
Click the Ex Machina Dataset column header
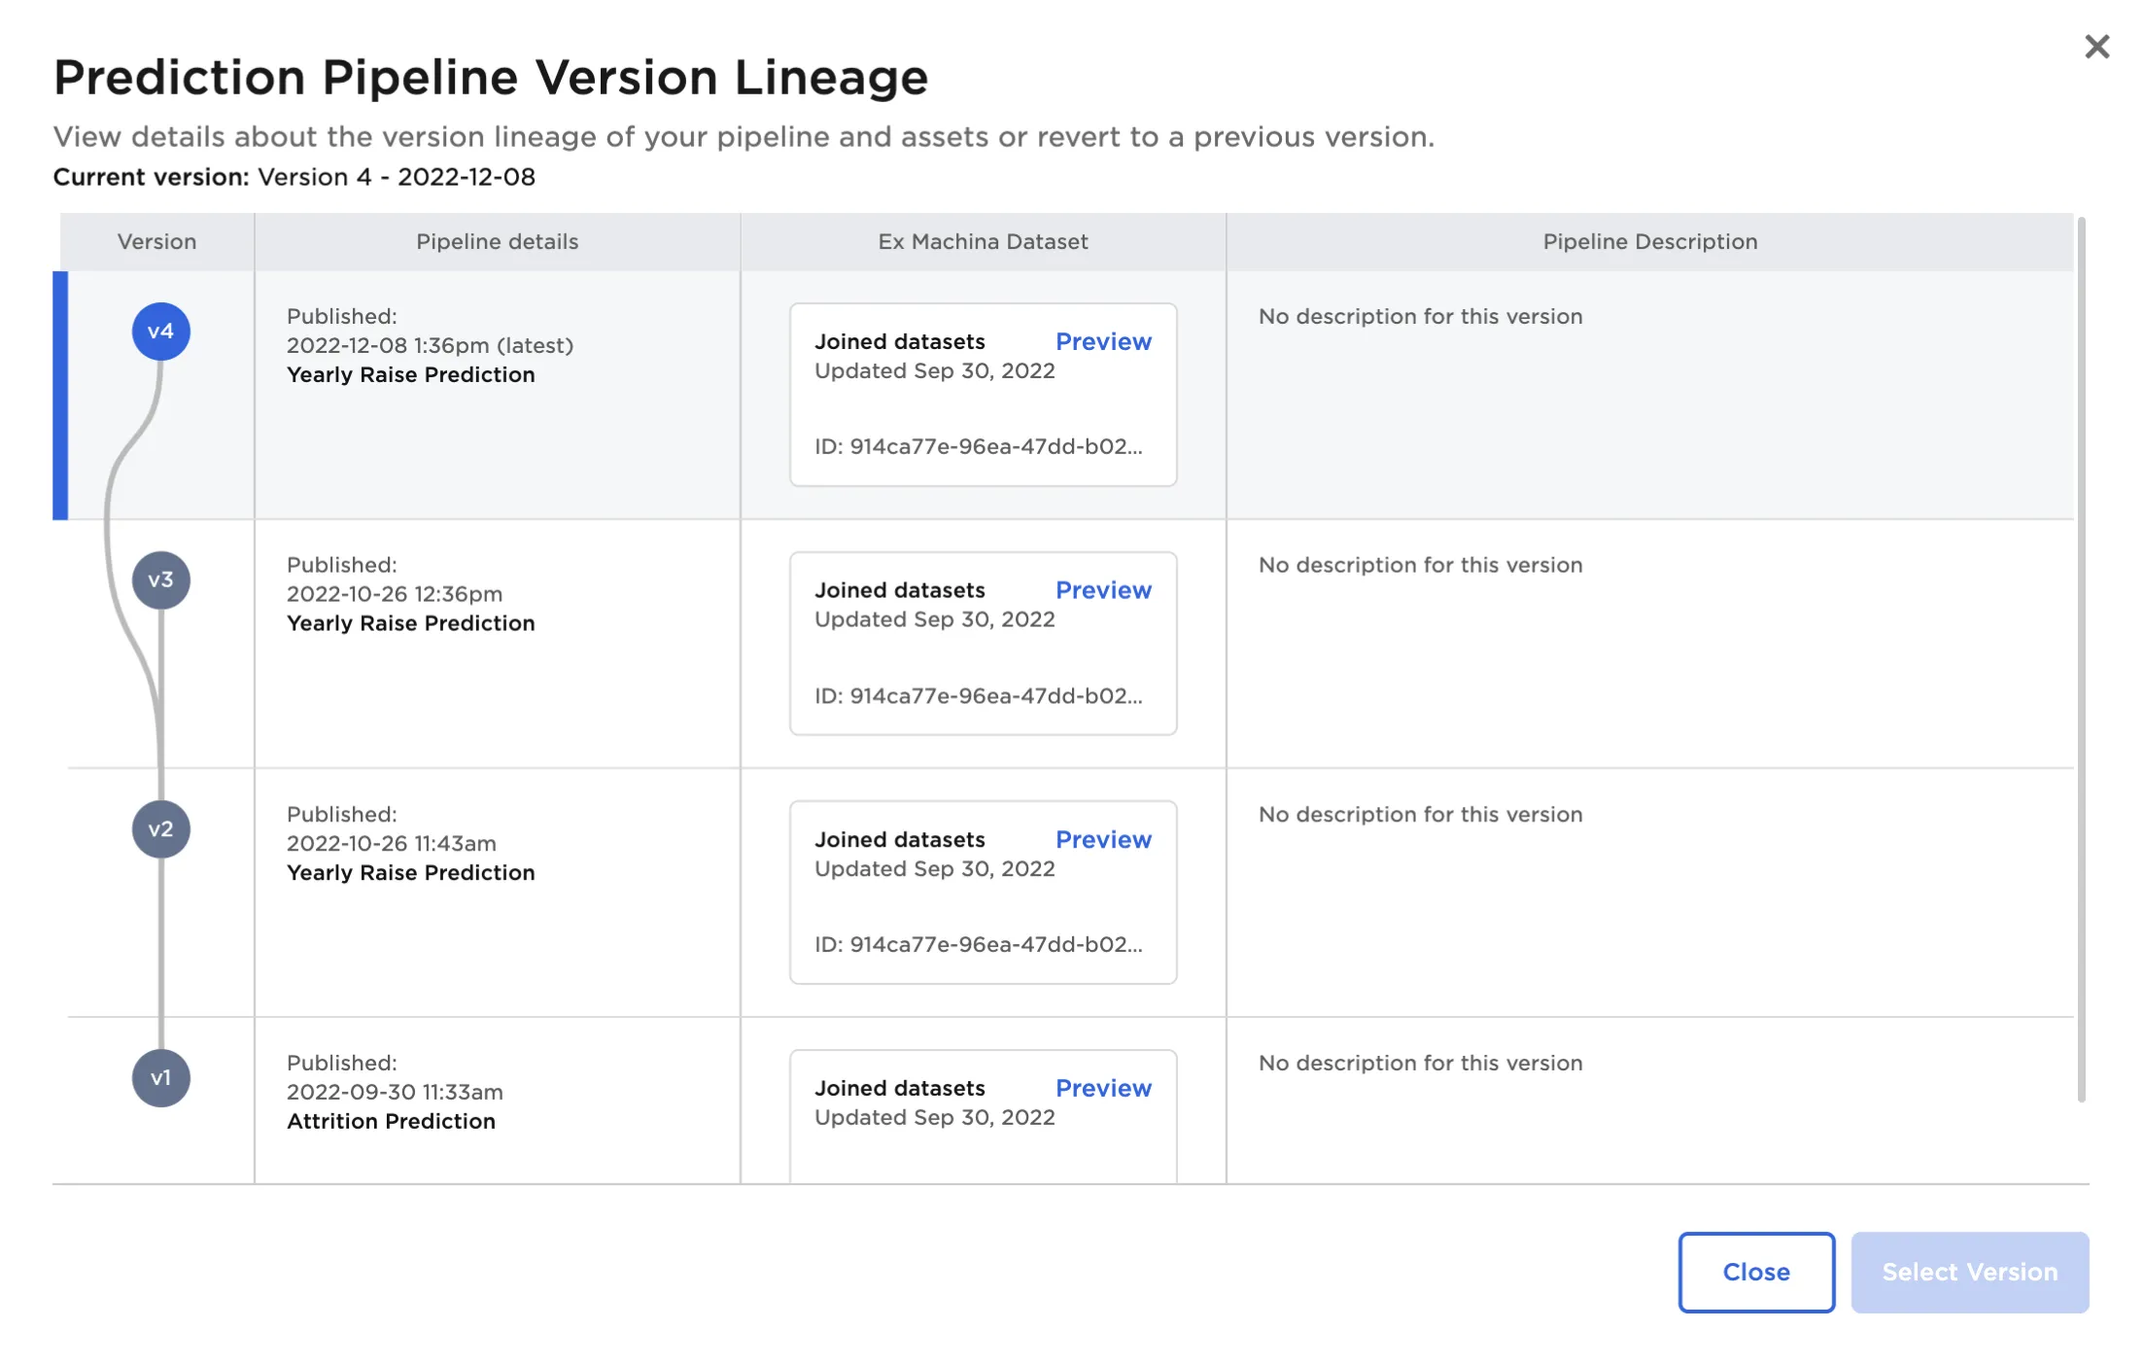(984, 241)
